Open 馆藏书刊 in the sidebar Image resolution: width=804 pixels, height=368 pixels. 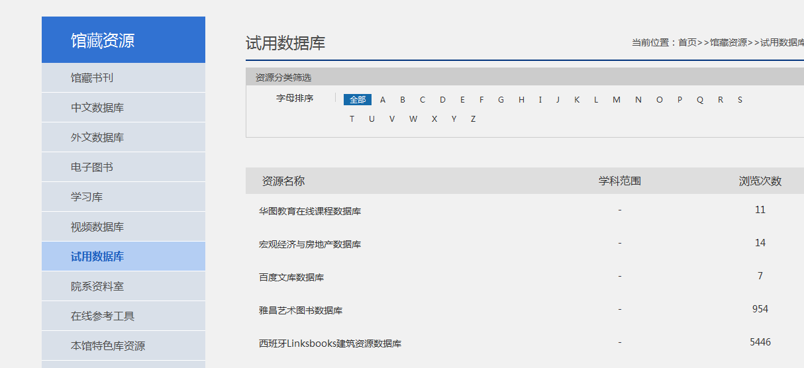coord(123,77)
